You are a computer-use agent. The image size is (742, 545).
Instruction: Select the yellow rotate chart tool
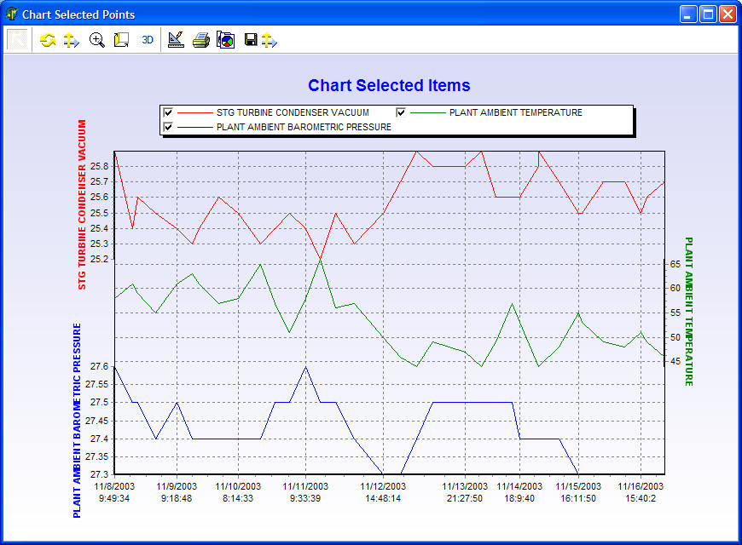(x=48, y=40)
